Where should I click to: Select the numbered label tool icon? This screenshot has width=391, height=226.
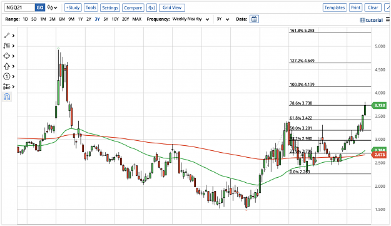point(7,76)
